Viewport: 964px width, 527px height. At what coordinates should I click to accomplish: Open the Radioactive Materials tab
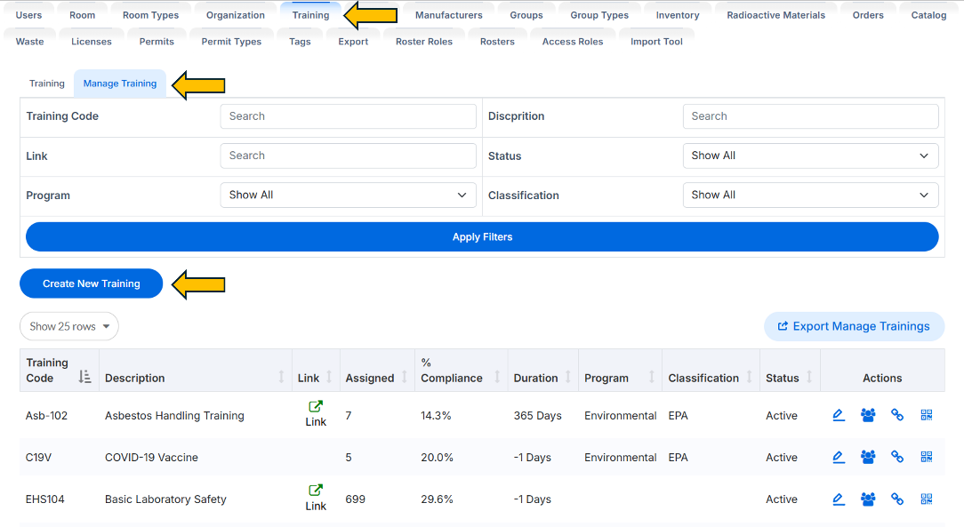[x=775, y=15]
